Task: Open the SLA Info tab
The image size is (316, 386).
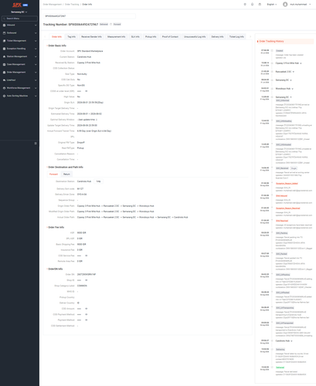Action: point(135,37)
